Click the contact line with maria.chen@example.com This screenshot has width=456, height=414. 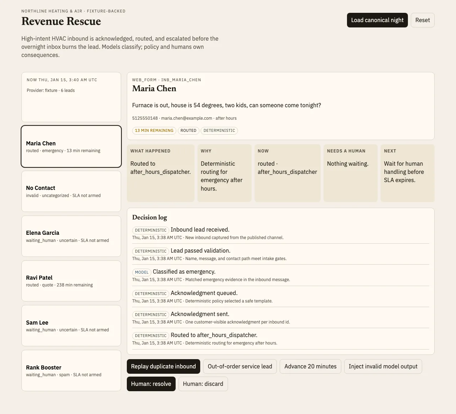click(x=184, y=118)
